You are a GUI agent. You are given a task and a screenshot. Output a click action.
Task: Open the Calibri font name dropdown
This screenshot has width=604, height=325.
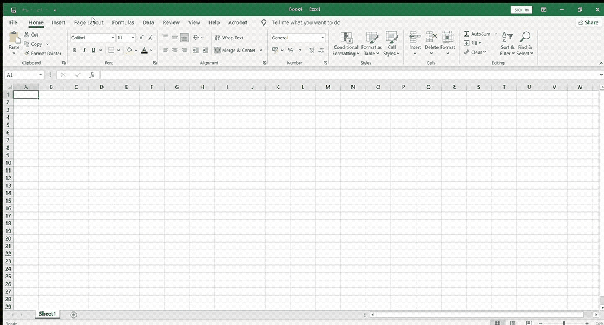pyautogui.click(x=112, y=38)
